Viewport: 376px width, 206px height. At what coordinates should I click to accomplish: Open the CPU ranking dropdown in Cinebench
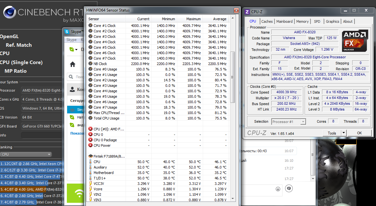click(26, 154)
